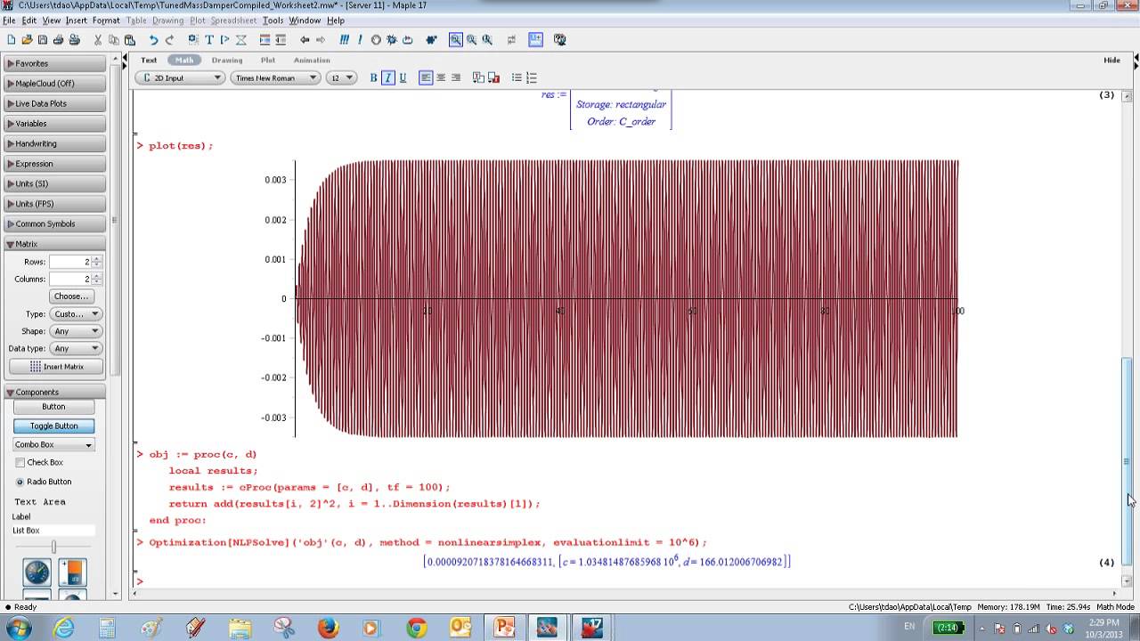This screenshot has height=641, width=1140.
Task: Insert Maple prompt with [> icon
Action: point(224,39)
